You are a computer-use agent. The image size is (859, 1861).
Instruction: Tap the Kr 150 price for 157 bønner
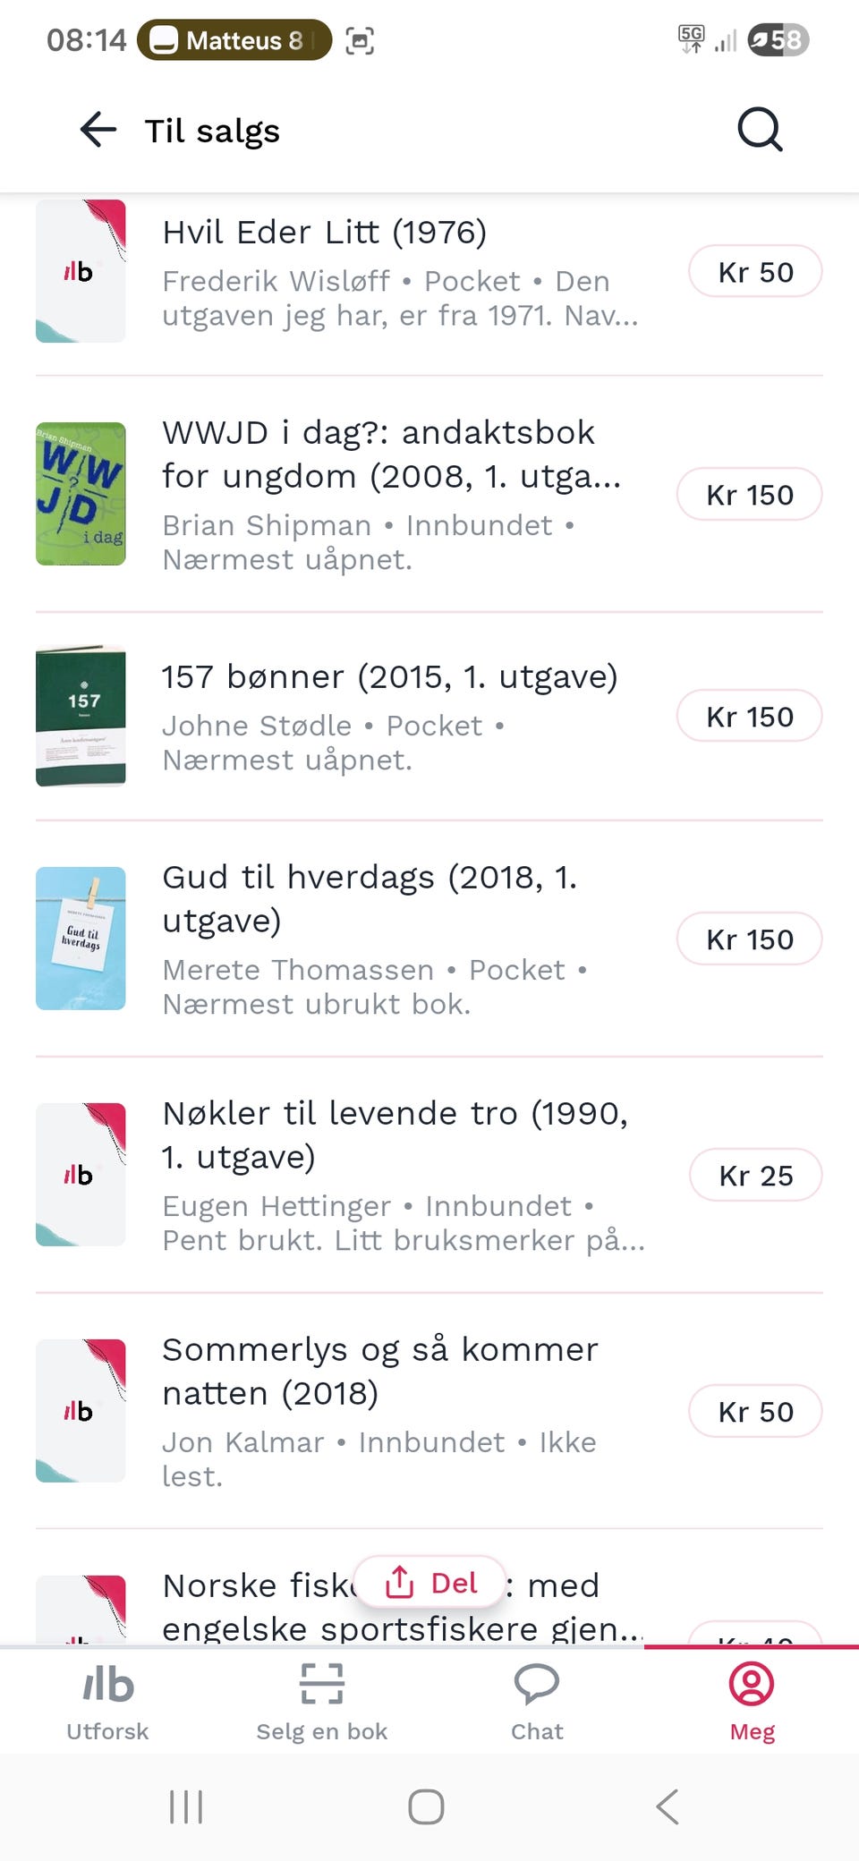pyautogui.click(x=749, y=717)
